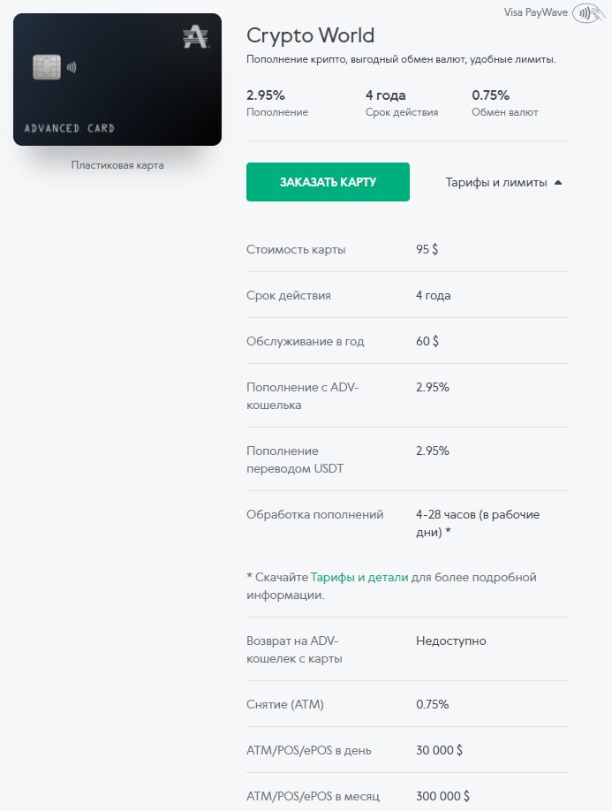
Task: Click the ATM/POS/ePOS в день limit row
Action: point(407,751)
